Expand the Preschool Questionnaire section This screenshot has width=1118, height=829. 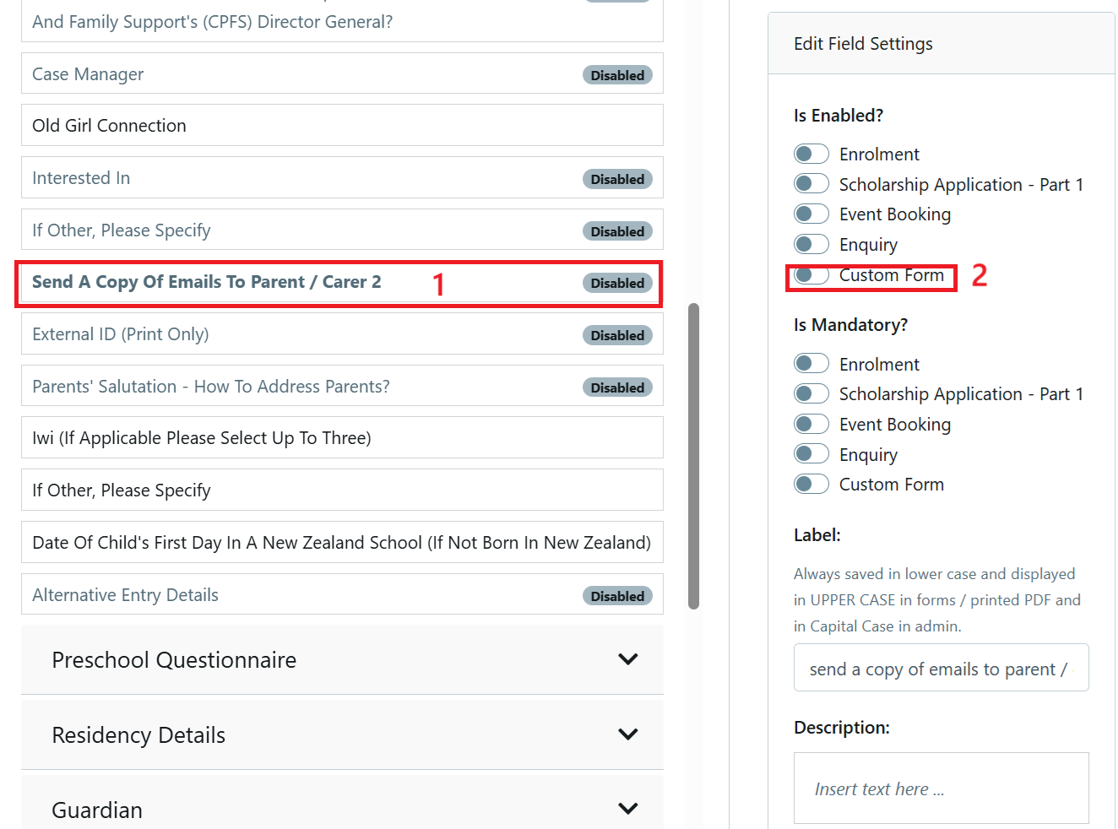[x=341, y=659]
